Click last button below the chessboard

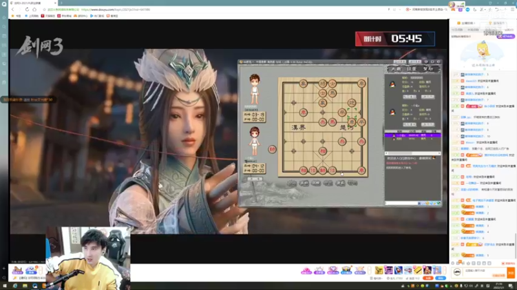(352, 183)
